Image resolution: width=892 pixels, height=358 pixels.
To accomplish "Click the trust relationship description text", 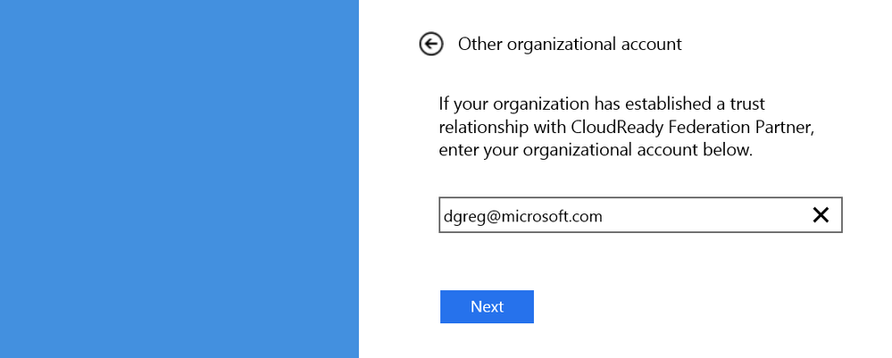I will tap(627, 127).
